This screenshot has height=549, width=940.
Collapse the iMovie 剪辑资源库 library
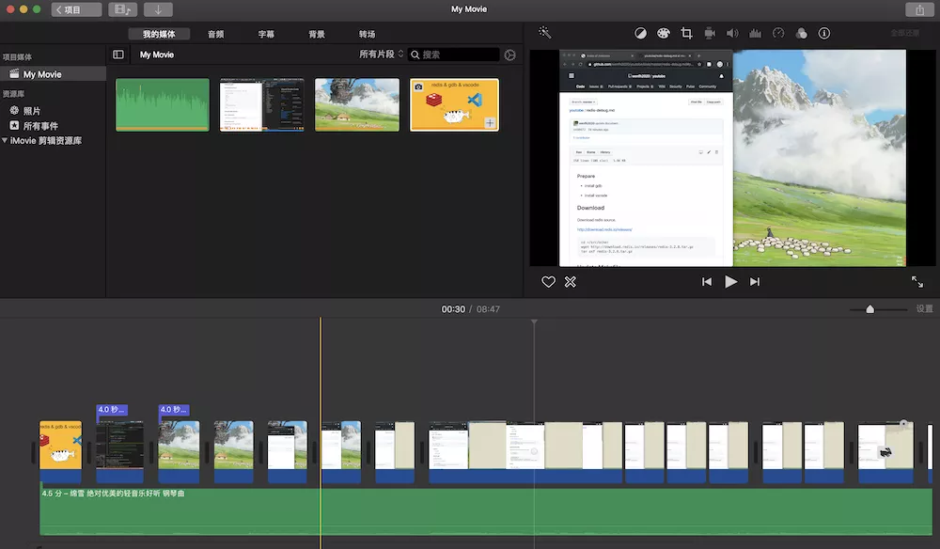point(5,141)
